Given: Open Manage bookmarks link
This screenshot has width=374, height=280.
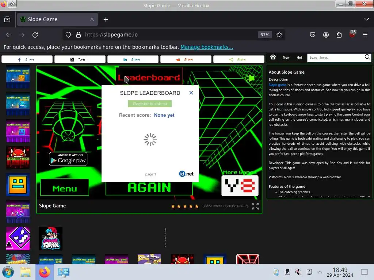Looking at the screenshot, I should point(207,47).
